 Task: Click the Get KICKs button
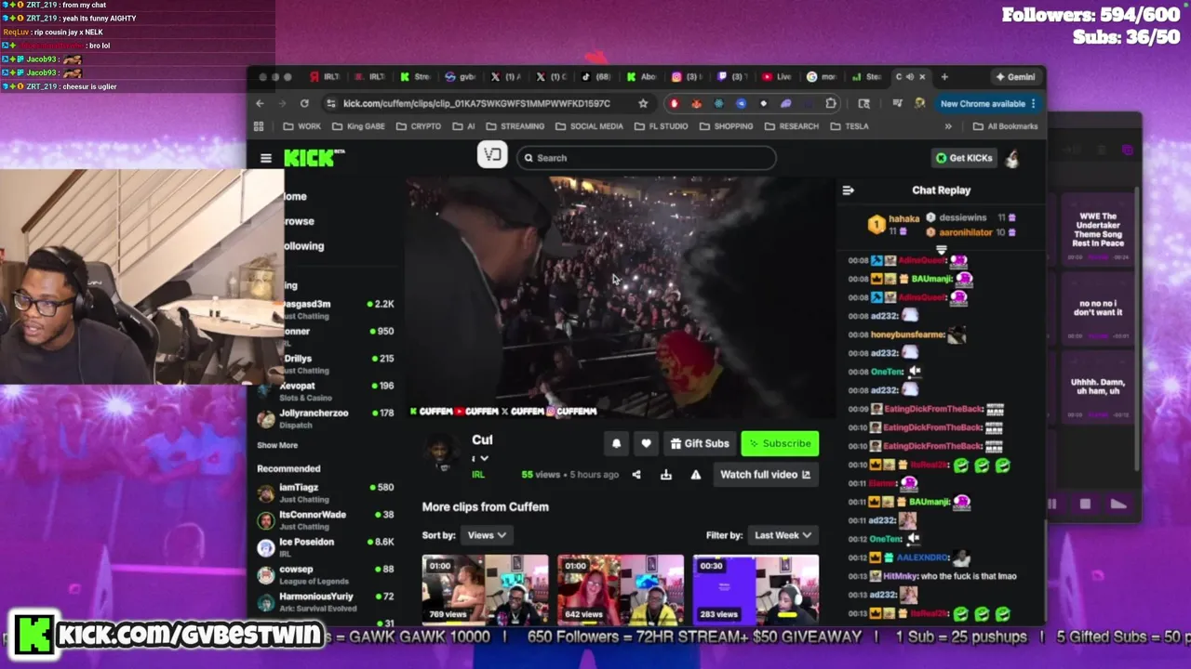pos(963,158)
